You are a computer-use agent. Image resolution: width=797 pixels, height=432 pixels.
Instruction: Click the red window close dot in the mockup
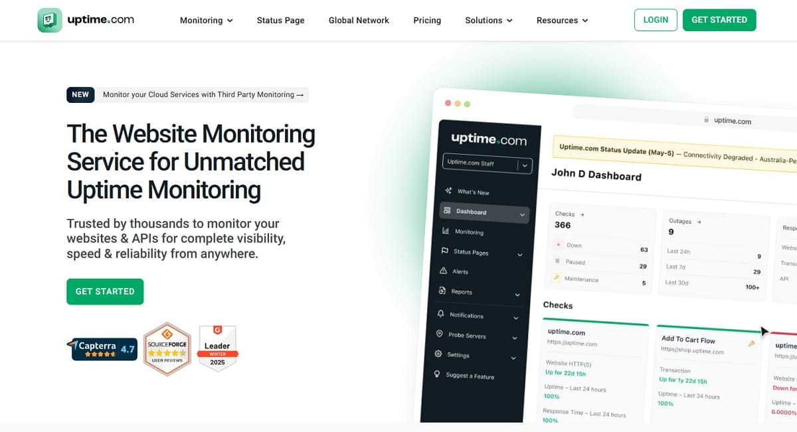(448, 103)
